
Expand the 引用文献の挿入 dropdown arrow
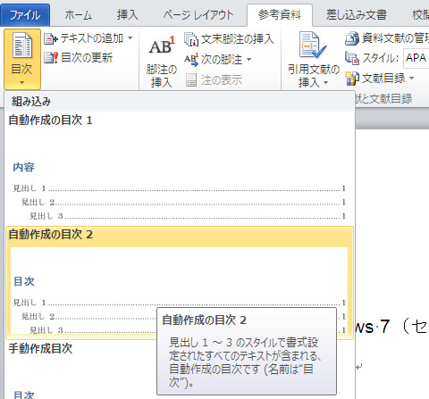coord(325,82)
